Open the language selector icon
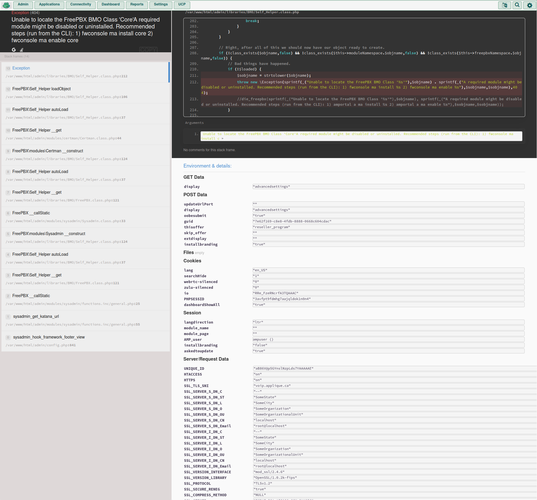 click(x=505, y=5)
